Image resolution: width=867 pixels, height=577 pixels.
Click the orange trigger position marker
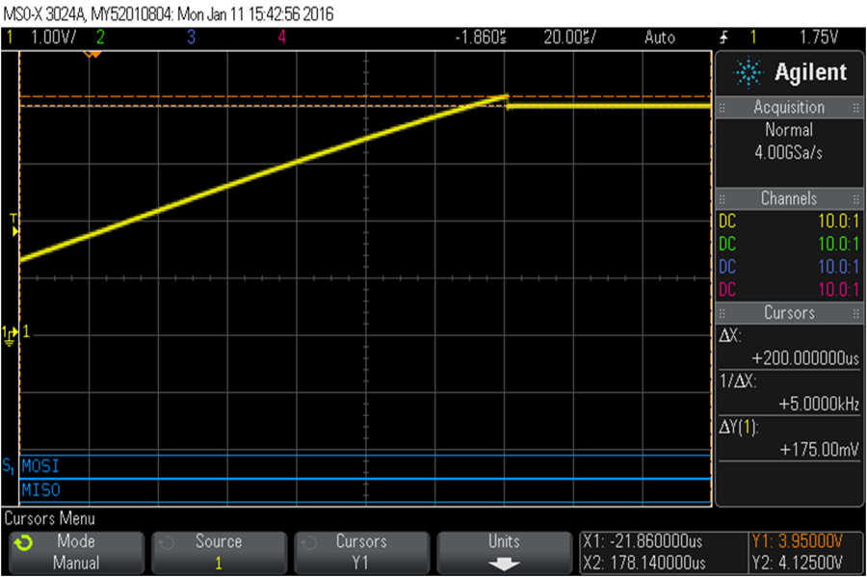click(x=92, y=54)
